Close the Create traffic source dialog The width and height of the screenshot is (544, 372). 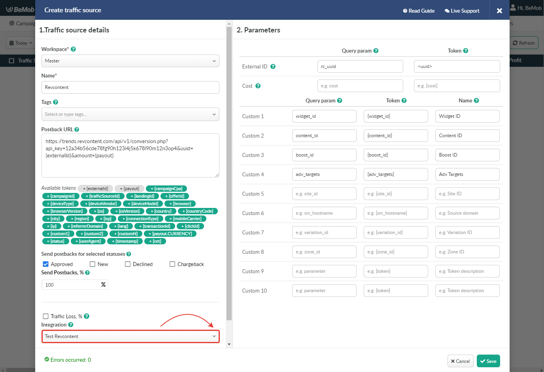coord(499,11)
